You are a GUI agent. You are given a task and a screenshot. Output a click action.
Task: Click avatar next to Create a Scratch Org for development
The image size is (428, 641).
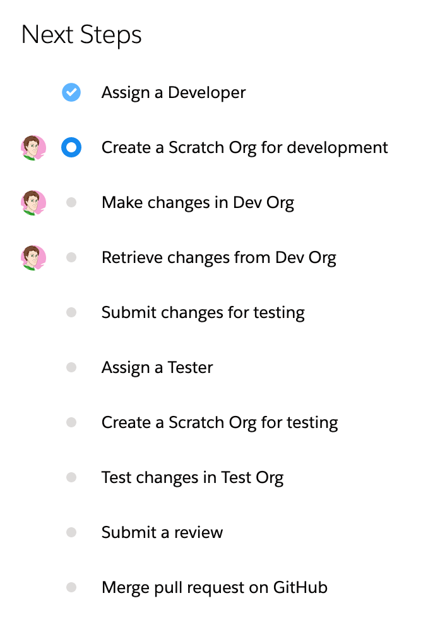(33, 148)
